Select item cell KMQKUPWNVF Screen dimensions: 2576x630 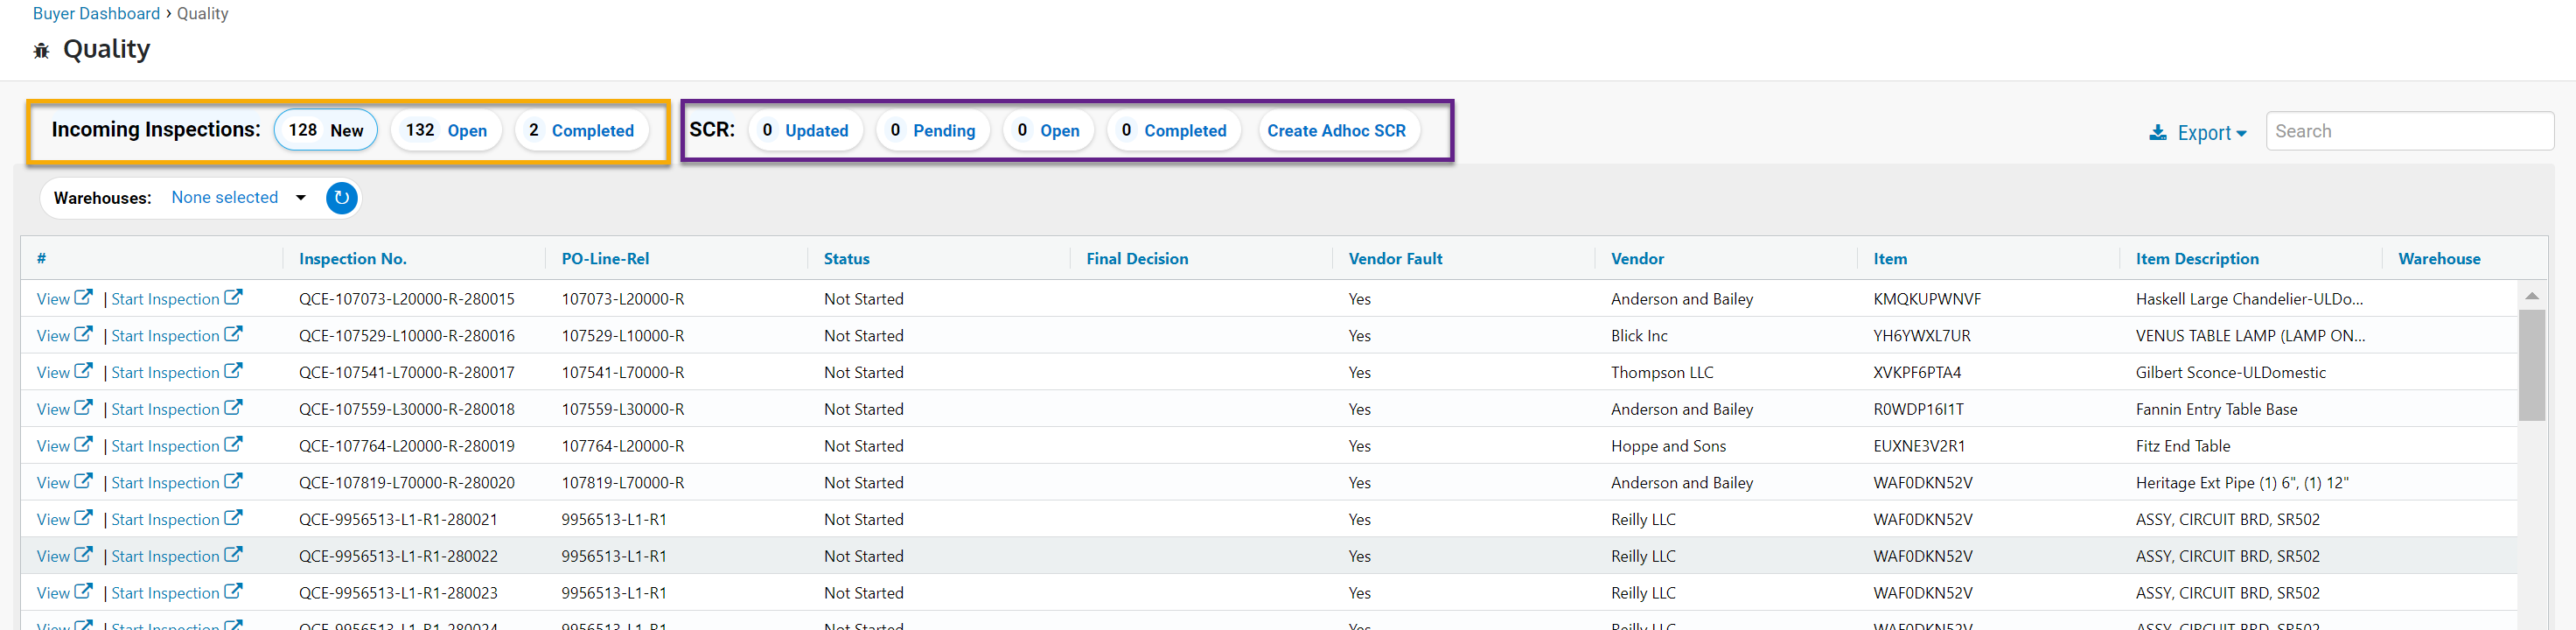(x=1927, y=299)
